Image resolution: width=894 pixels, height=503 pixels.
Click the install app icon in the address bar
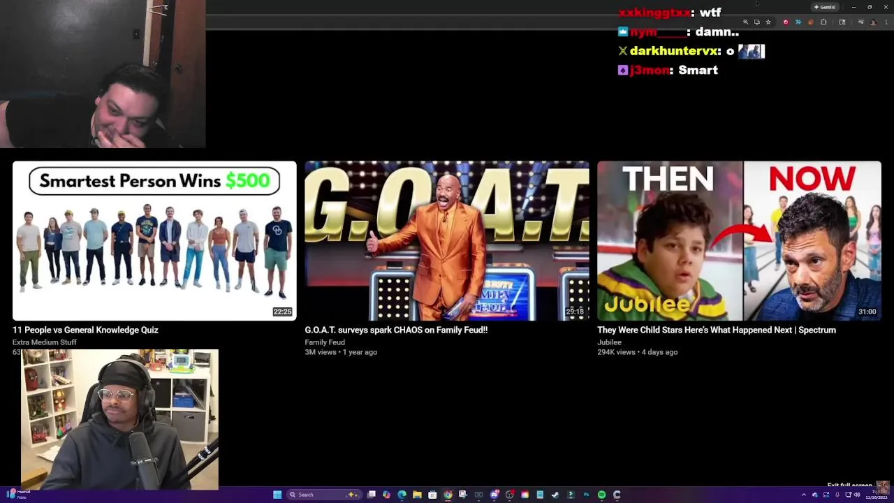(x=757, y=22)
